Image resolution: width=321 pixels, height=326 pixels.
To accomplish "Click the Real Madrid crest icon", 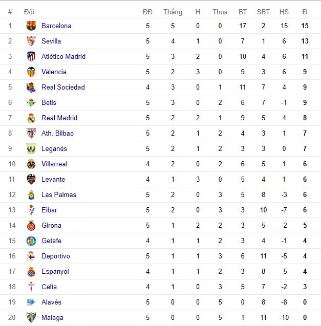I will (x=31, y=118).
